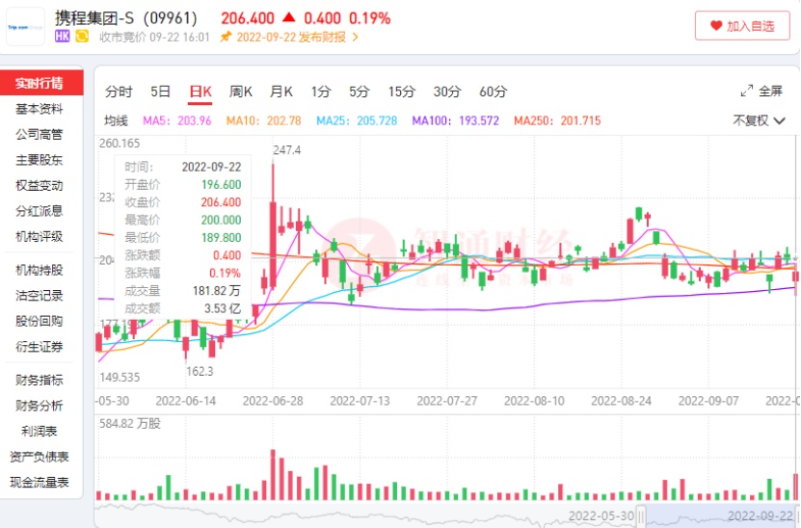Click the Trip.com Group logo
801x528 pixels.
(25, 27)
